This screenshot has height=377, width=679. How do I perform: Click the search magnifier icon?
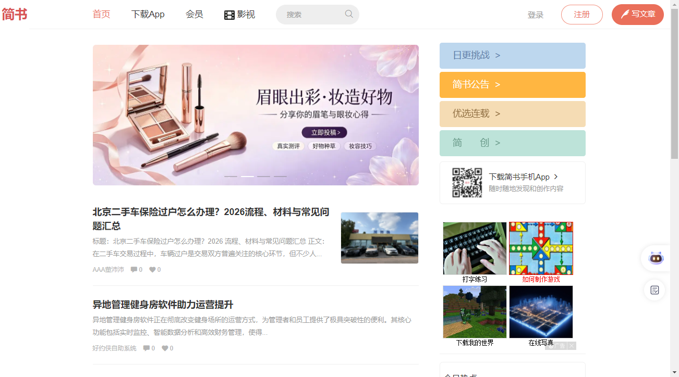click(x=349, y=14)
